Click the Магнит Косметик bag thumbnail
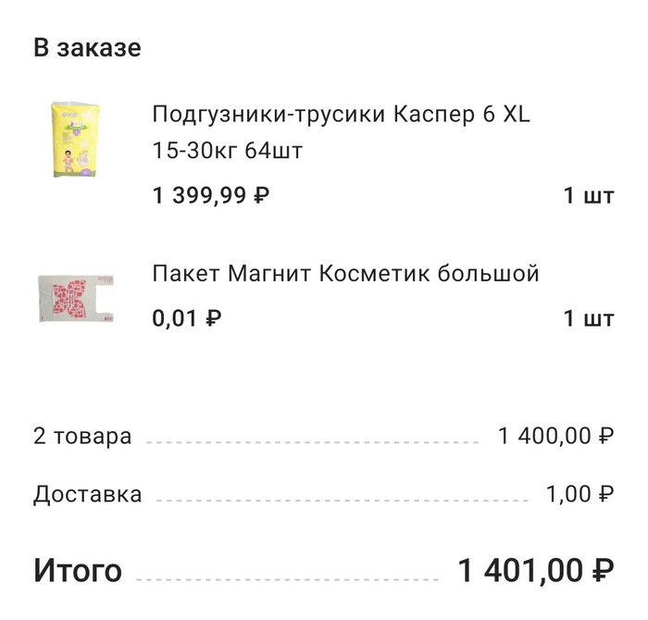 [74, 298]
